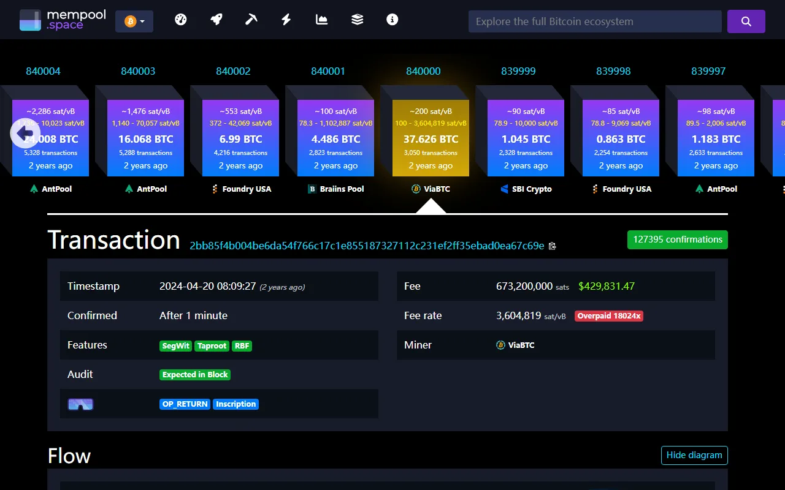785x490 pixels.
Task: Open the dashboard gauge icon
Action: point(180,20)
